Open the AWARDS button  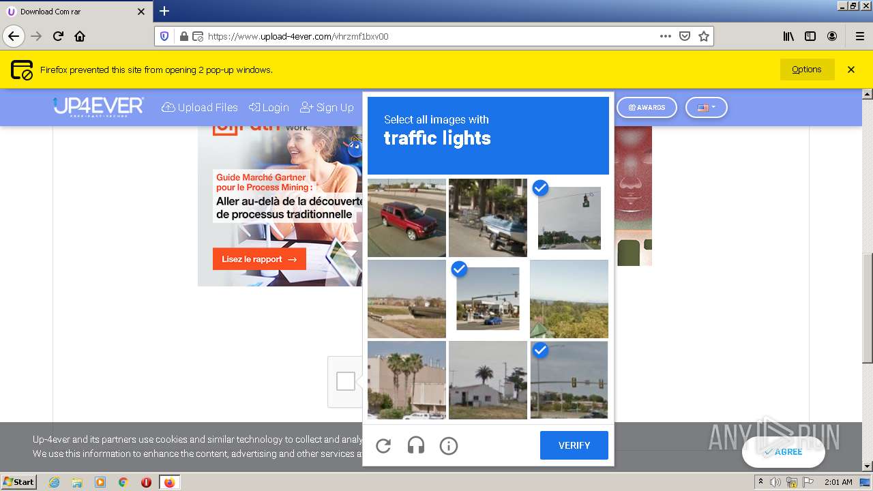(647, 108)
